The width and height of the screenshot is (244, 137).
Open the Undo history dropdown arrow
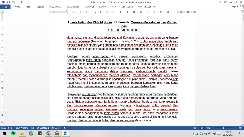[16, 2]
